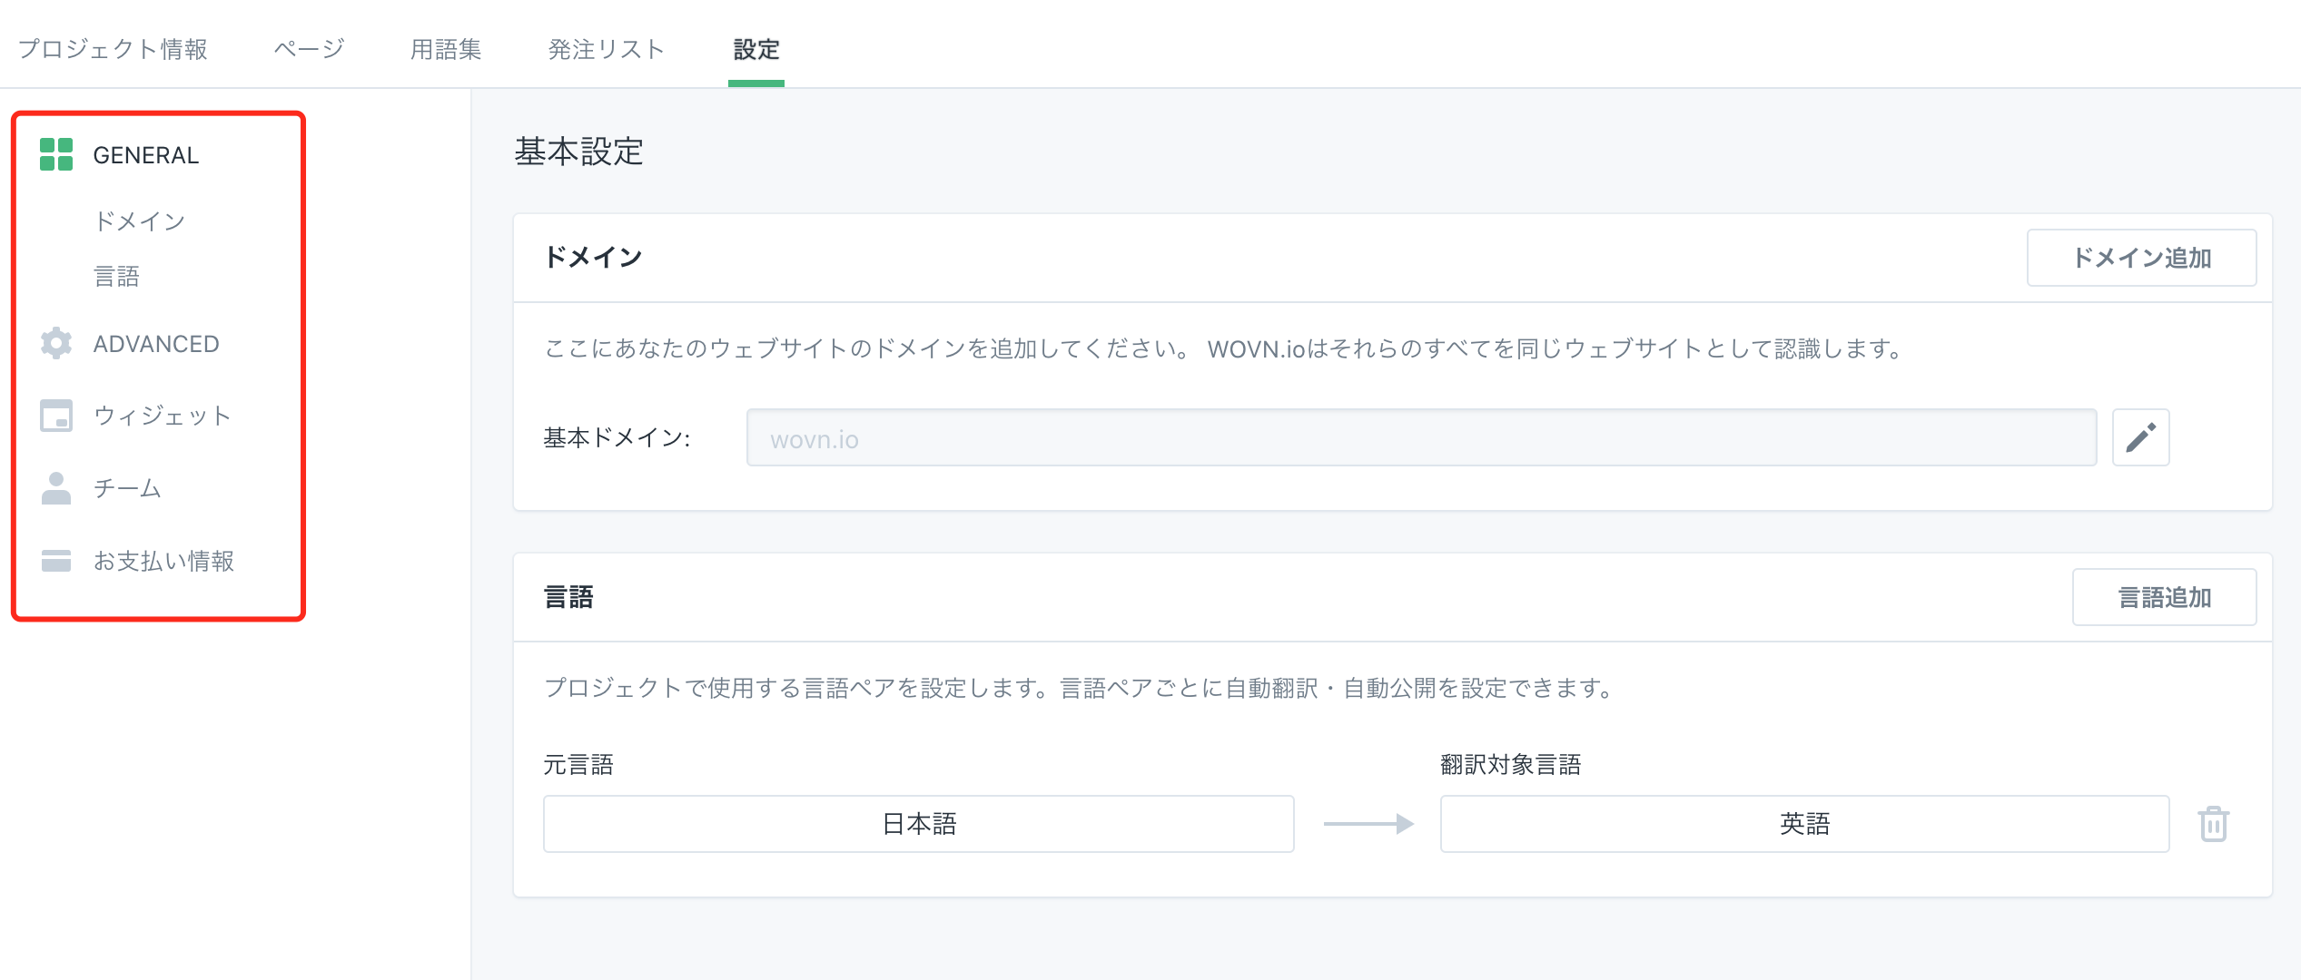Select 言語 under GENERAL in sidebar
The image size is (2301, 980).
point(116,276)
